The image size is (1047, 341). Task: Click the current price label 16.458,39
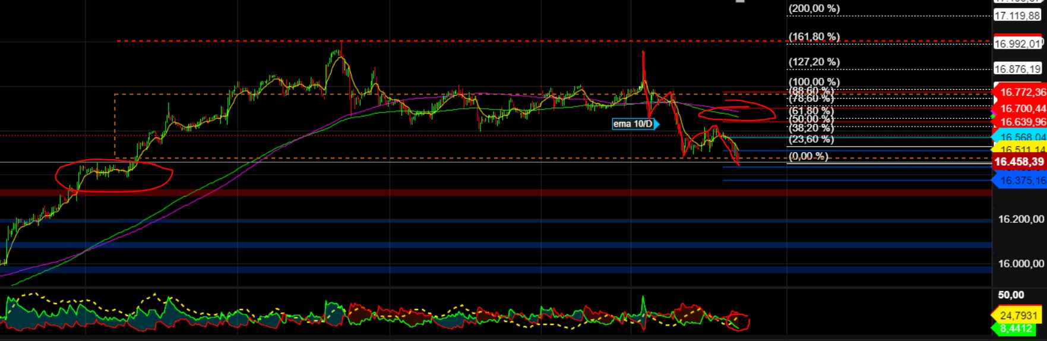(x=1019, y=162)
